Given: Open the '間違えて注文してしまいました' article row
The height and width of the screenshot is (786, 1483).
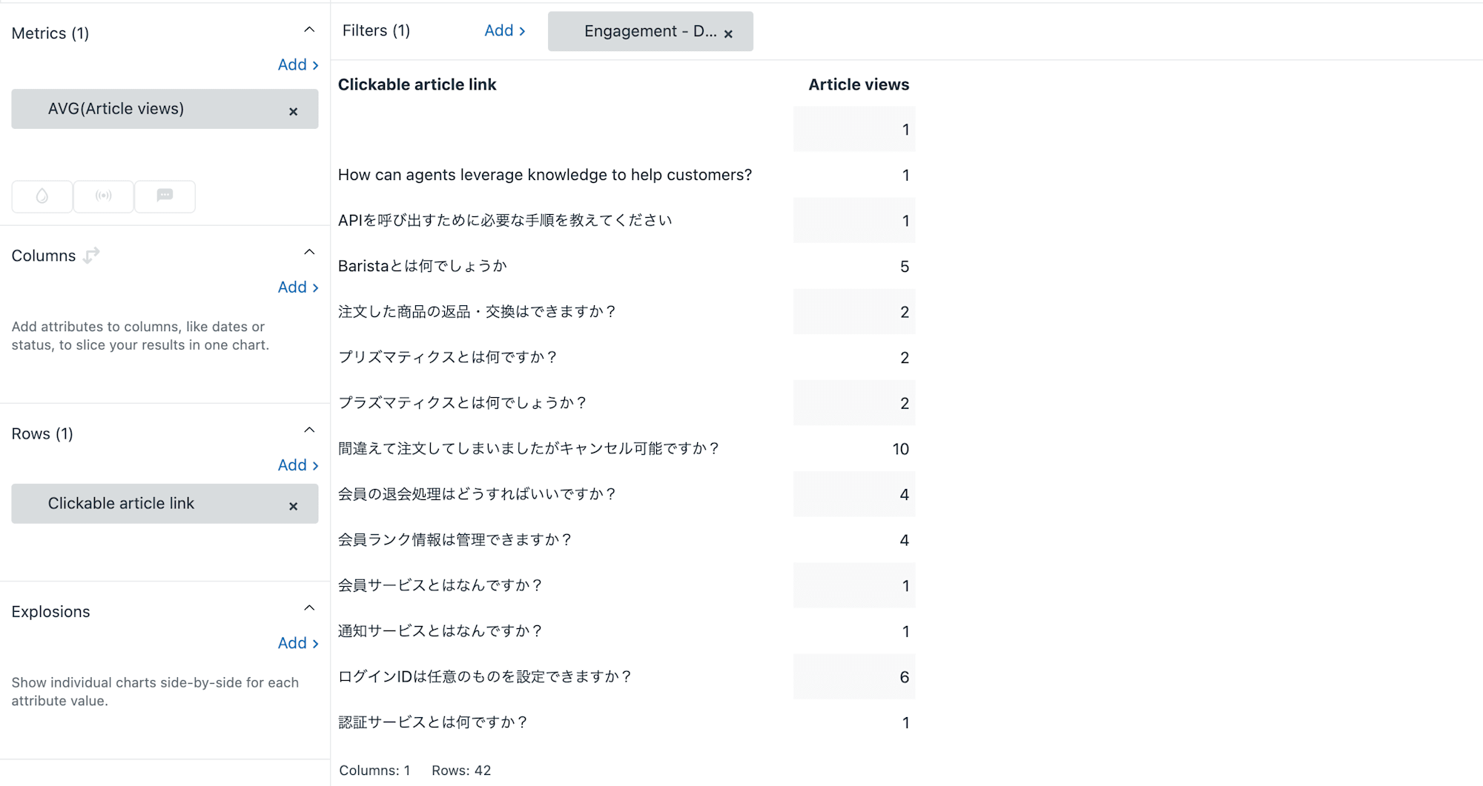Looking at the screenshot, I should (529, 449).
